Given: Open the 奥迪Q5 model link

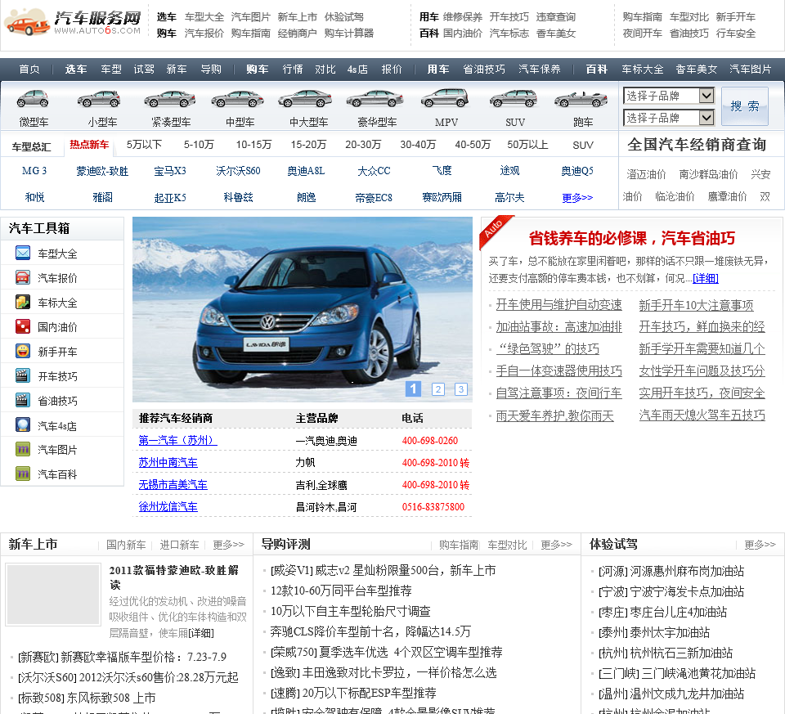Looking at the screenshot, I should pos(577,171).
